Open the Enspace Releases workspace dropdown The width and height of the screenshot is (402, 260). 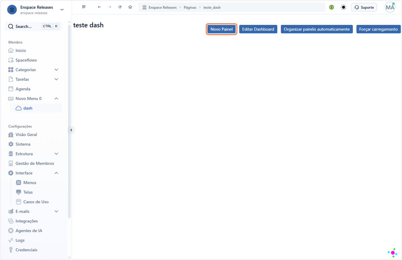tap(62, 10)
